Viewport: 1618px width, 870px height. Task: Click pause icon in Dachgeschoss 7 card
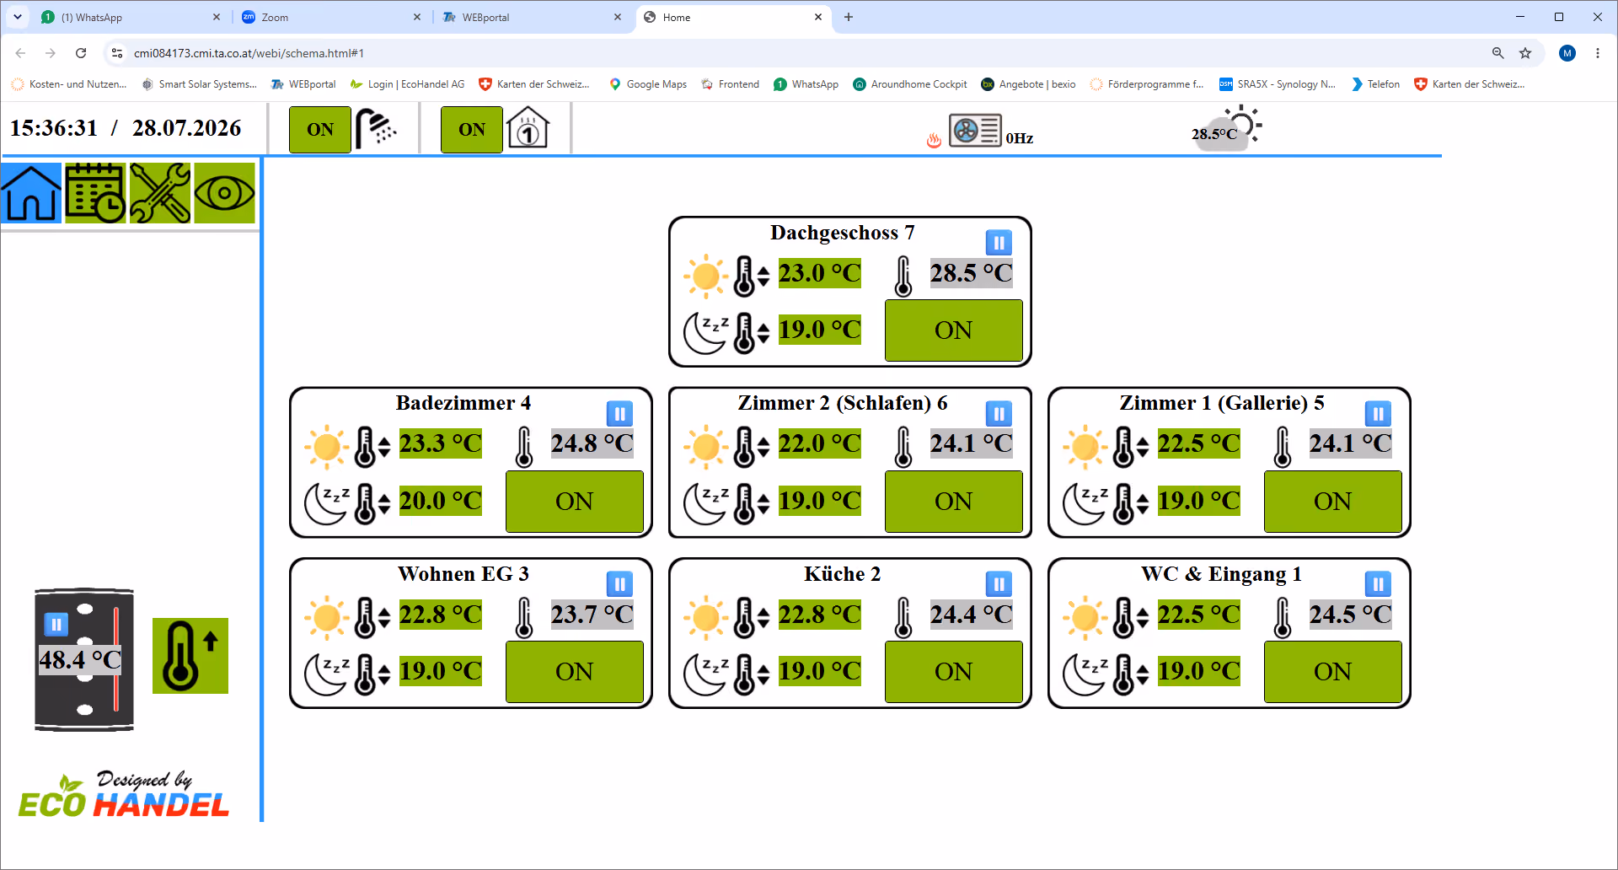999,243
